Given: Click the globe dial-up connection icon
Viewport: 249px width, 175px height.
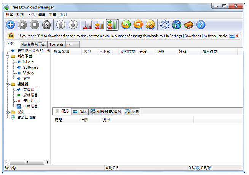Looking at the screenshot, I should [177, 25].
